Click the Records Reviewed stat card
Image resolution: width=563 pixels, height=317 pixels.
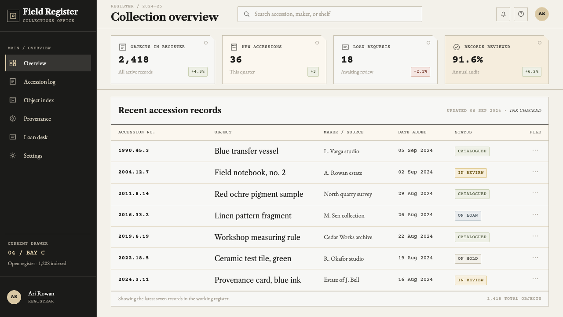[497, 59]
